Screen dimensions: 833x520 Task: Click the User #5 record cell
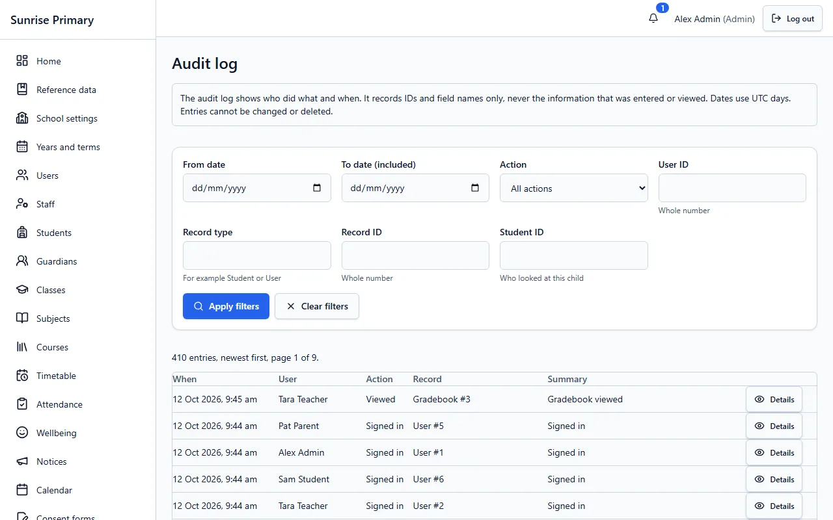click(428, 426)
